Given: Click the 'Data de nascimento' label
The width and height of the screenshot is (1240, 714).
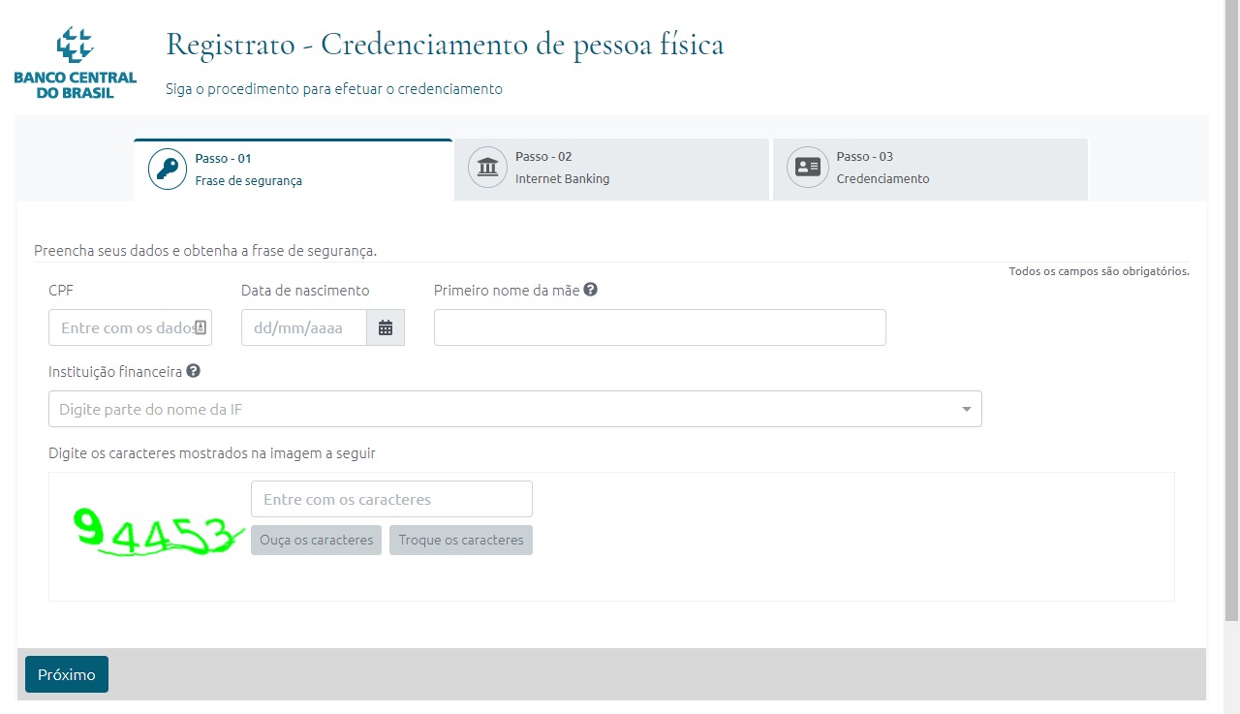Looking at the screenshot, I should (x=305, y=290).
